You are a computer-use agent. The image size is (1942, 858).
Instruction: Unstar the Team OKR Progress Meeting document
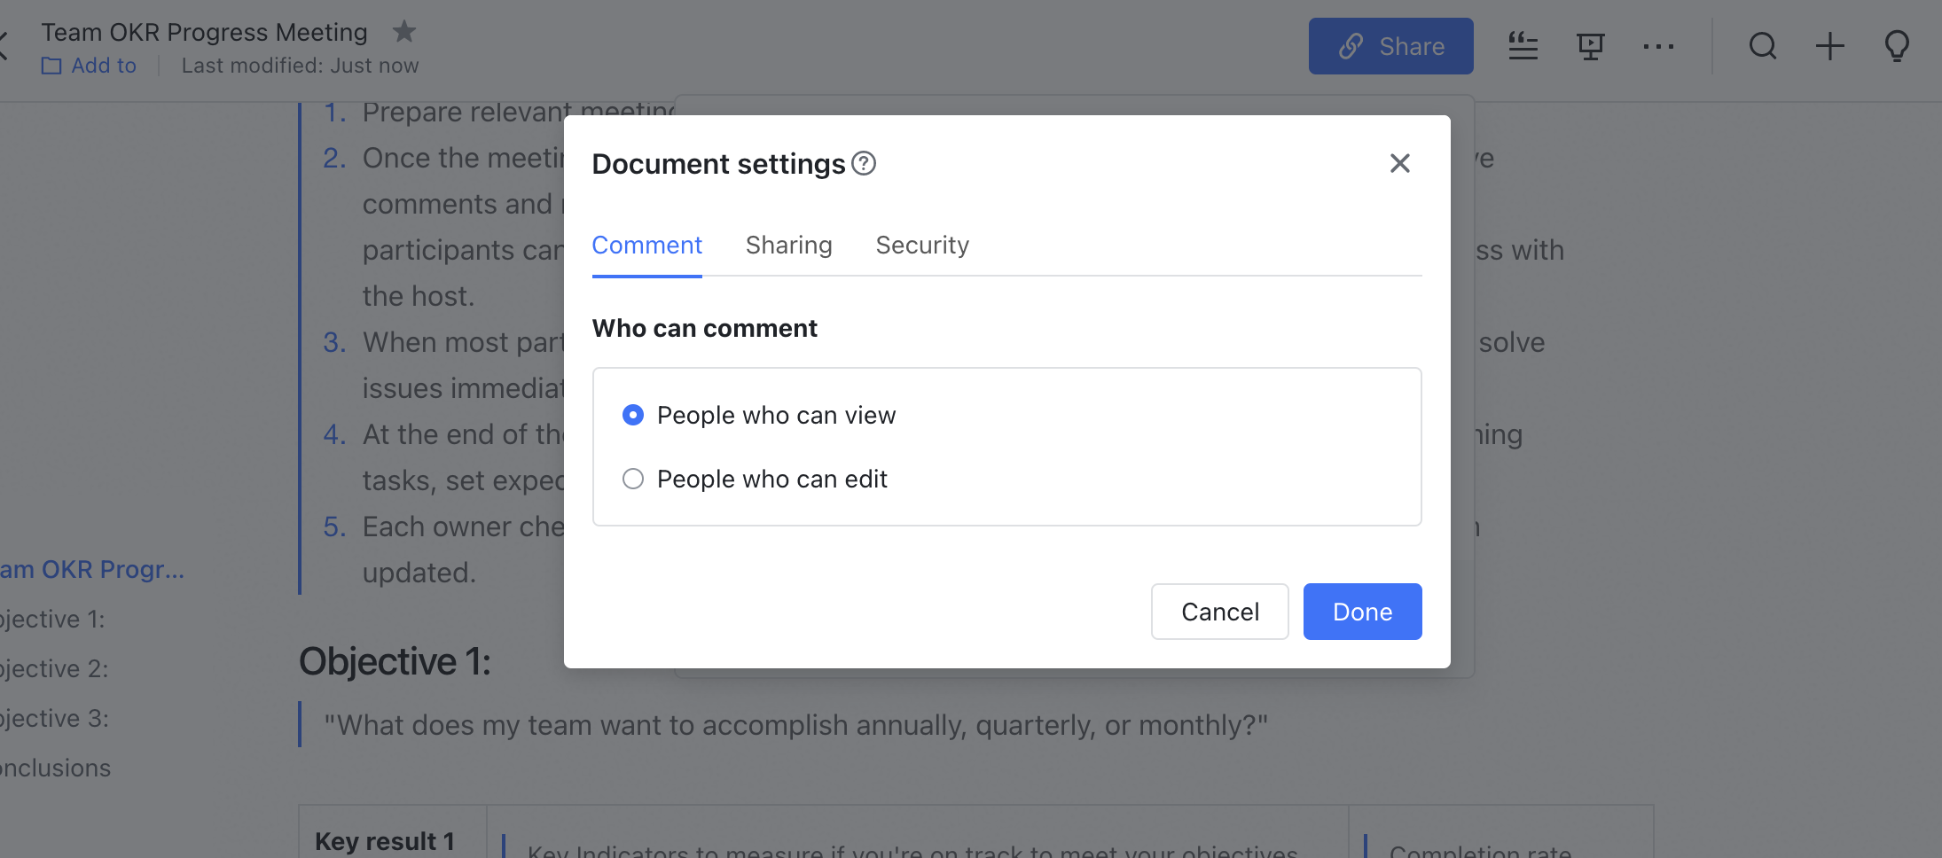coord(404,32)
